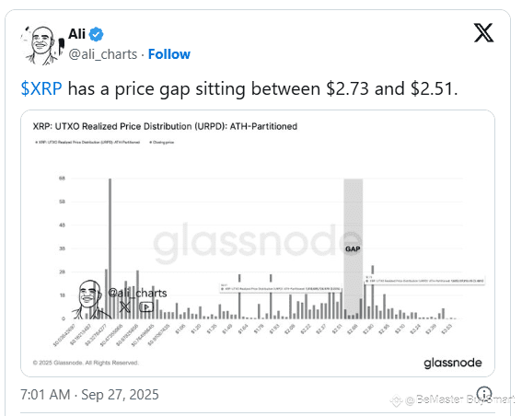
Task: Follow the @ali_charts account
Action: pos(169,54)
